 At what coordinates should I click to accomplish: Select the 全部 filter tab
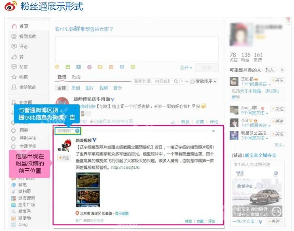click(62, 88)
